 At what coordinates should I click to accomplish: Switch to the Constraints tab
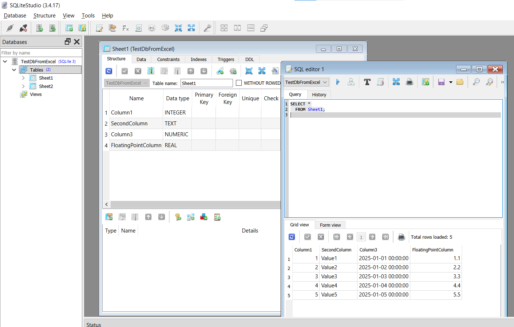coord(168,59)
